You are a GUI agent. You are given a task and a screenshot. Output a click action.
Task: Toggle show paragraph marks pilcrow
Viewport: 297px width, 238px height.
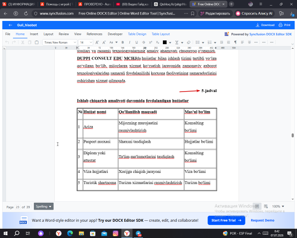pyautogui.click(x=235, y=42)
